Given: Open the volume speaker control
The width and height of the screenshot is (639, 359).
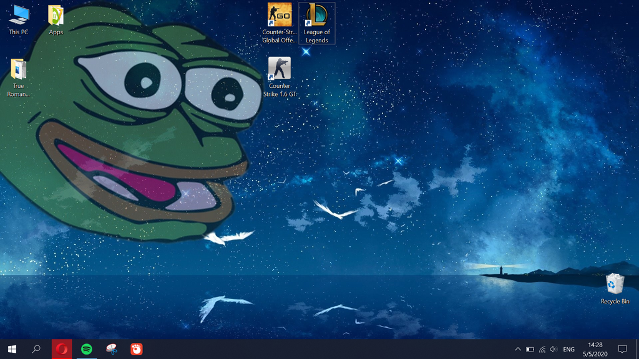Looking at the screenshot, I should 554,349.
